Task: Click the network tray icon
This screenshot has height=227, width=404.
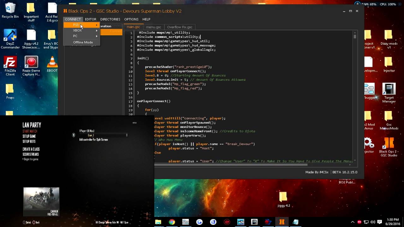Action: (x=366, y=222)
